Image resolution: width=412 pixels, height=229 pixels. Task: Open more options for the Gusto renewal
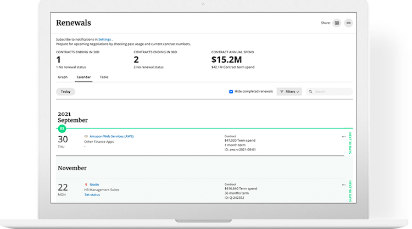(344, 185)
